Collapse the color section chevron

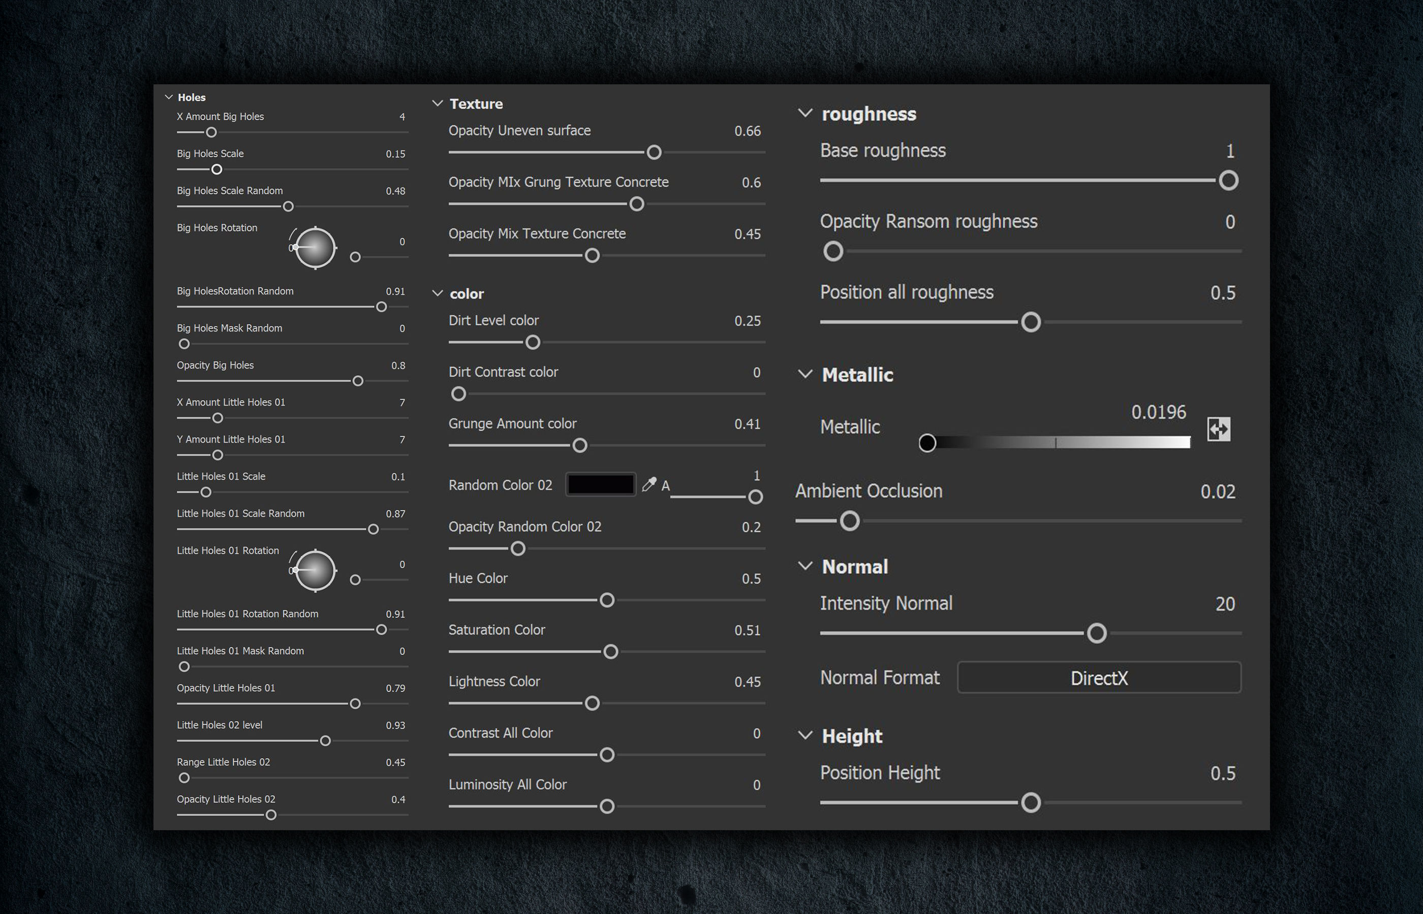pyautogui.click(x=438, y=293)
